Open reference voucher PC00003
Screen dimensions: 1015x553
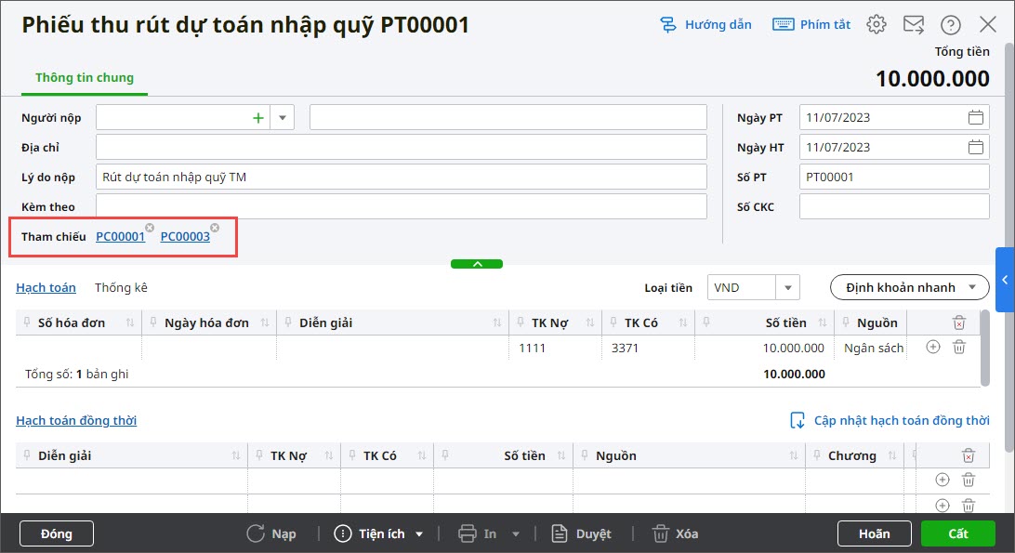click(x=185, y=237)
